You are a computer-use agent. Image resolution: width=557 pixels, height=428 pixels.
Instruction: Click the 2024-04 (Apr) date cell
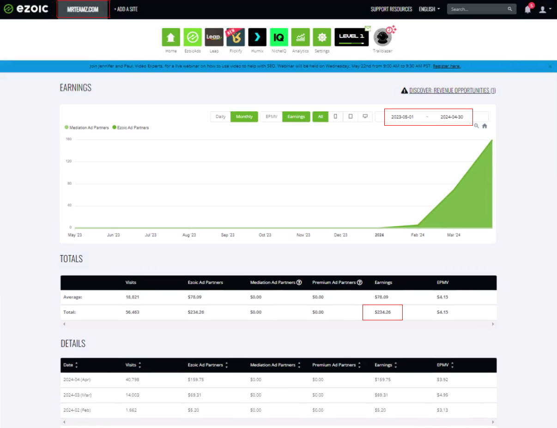(x=77, y=380)
